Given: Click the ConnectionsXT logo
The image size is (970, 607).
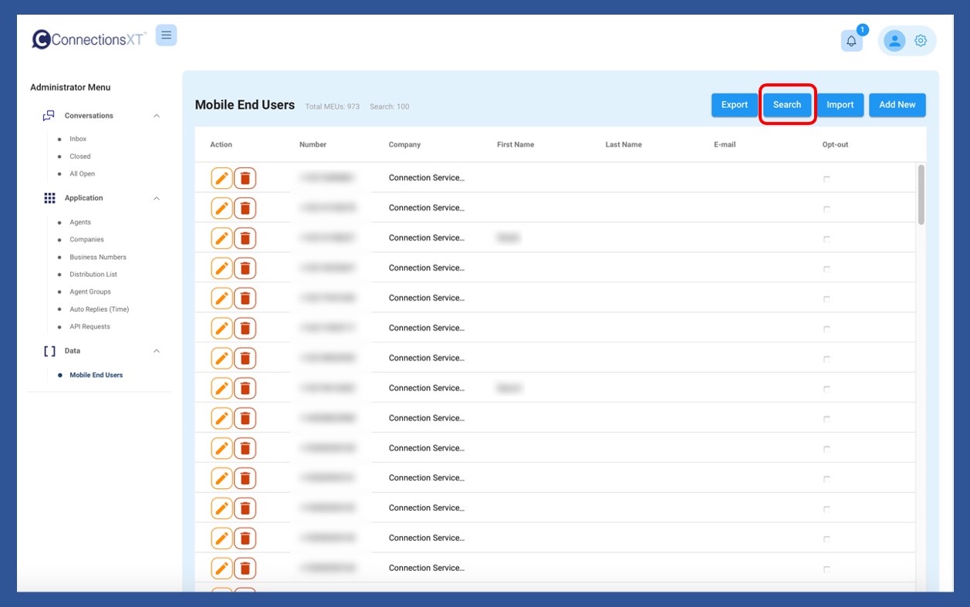Looking at the screenshot, I should [88, 39].
